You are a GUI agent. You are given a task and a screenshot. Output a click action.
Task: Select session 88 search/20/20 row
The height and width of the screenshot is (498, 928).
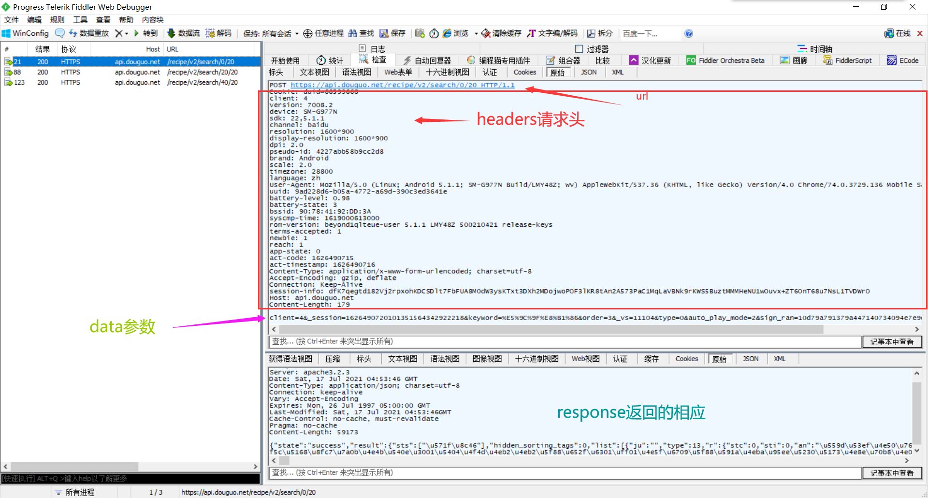click(x=130, y=72)
